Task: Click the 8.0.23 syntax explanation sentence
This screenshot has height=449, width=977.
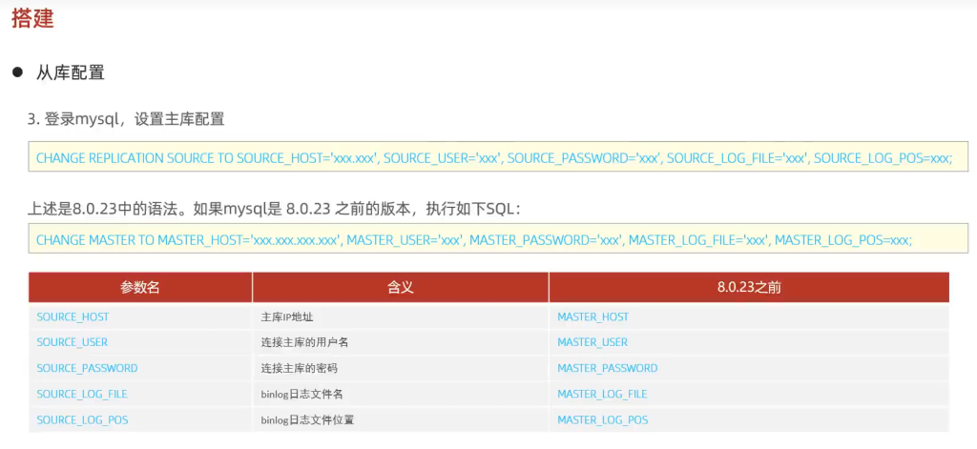Action: point(275,208)
